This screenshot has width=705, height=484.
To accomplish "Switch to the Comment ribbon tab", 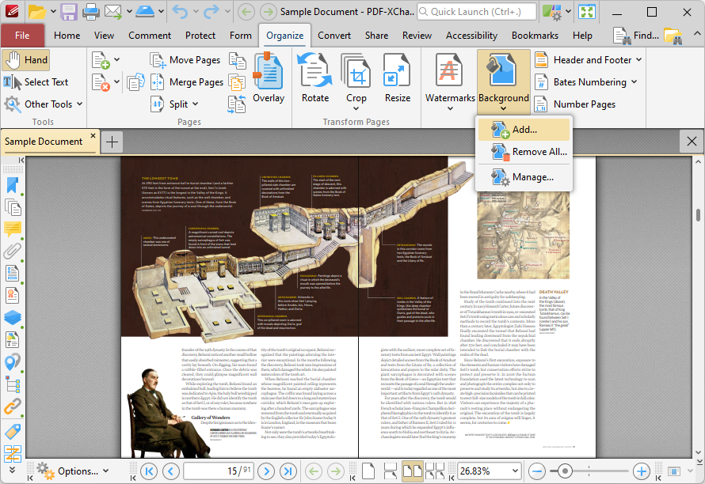I will tap(150, 36).
